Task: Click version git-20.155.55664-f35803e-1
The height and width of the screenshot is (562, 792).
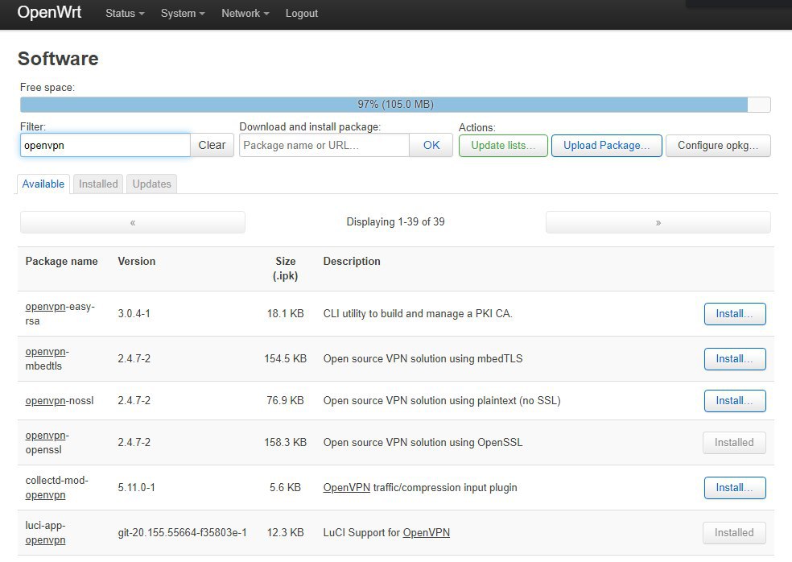Action: click(x=183, y=533)
